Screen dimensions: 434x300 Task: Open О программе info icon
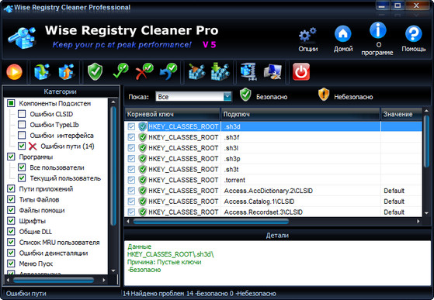[378, 29]
